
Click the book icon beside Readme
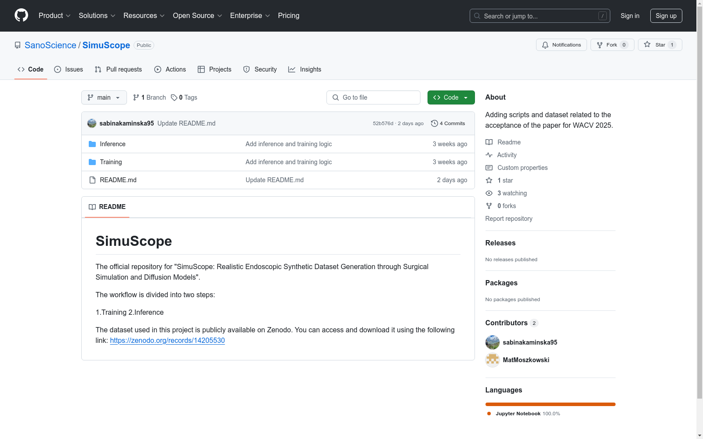489,142
